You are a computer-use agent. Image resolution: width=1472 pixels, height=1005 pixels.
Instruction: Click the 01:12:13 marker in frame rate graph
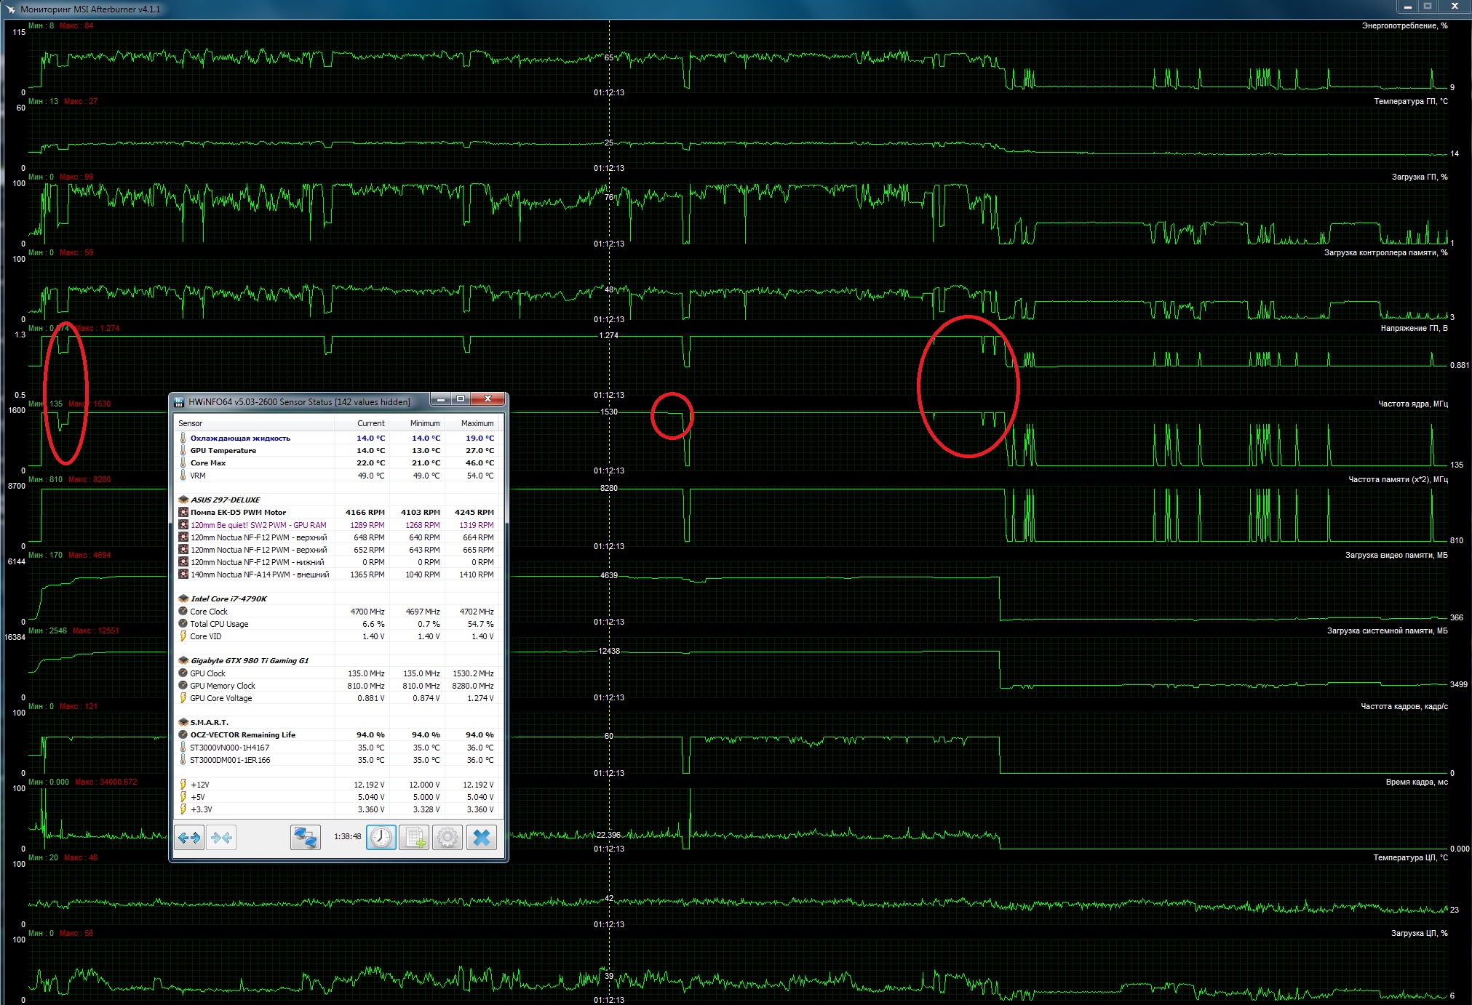(x=609, y=773)
